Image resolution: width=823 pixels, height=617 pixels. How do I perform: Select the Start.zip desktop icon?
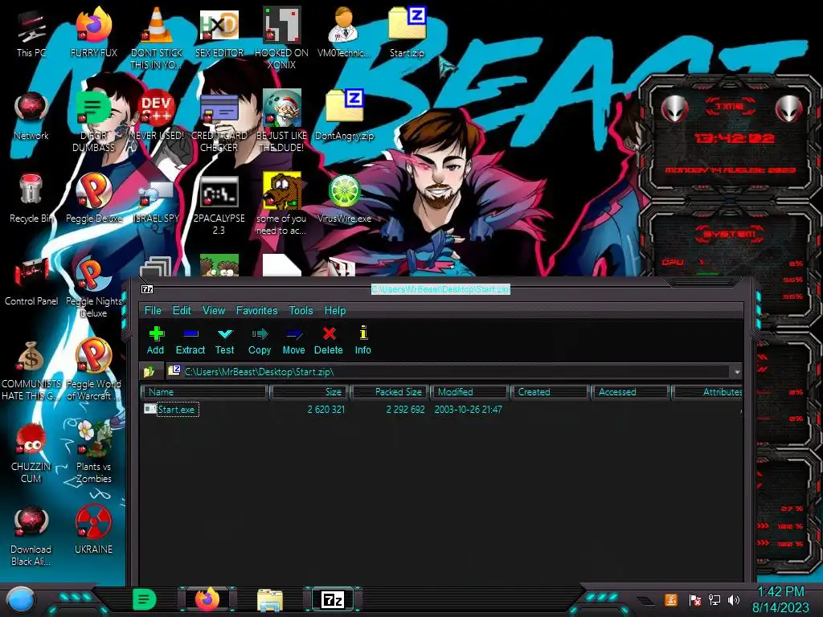(407, 33)
